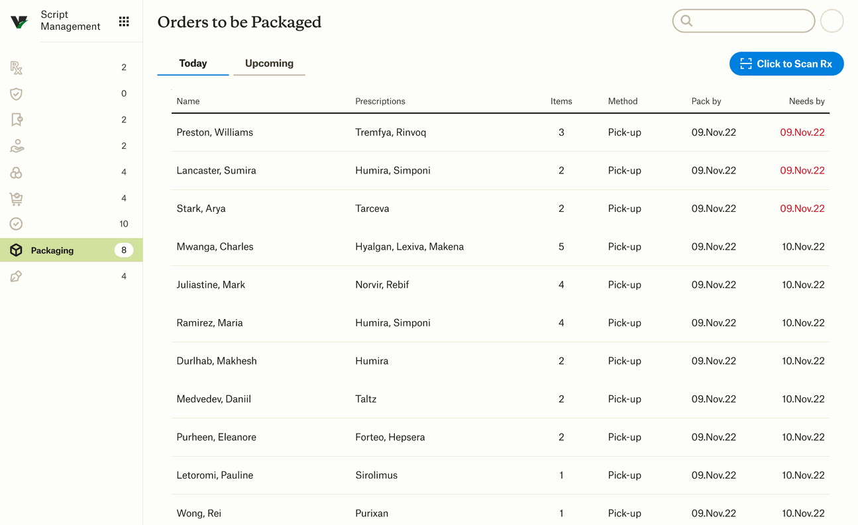Sort by the Pack by column header

click(706, 101)
